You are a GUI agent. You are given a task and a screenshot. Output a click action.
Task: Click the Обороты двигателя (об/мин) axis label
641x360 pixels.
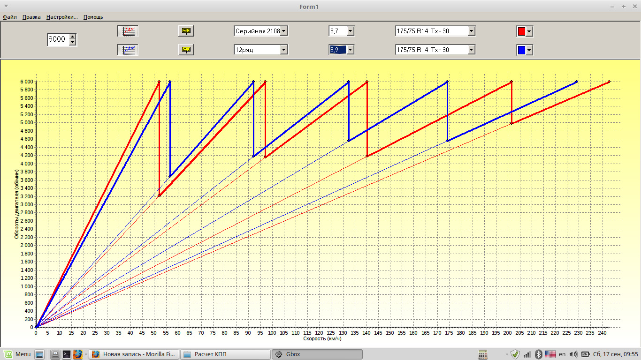[x=16, y=204]
